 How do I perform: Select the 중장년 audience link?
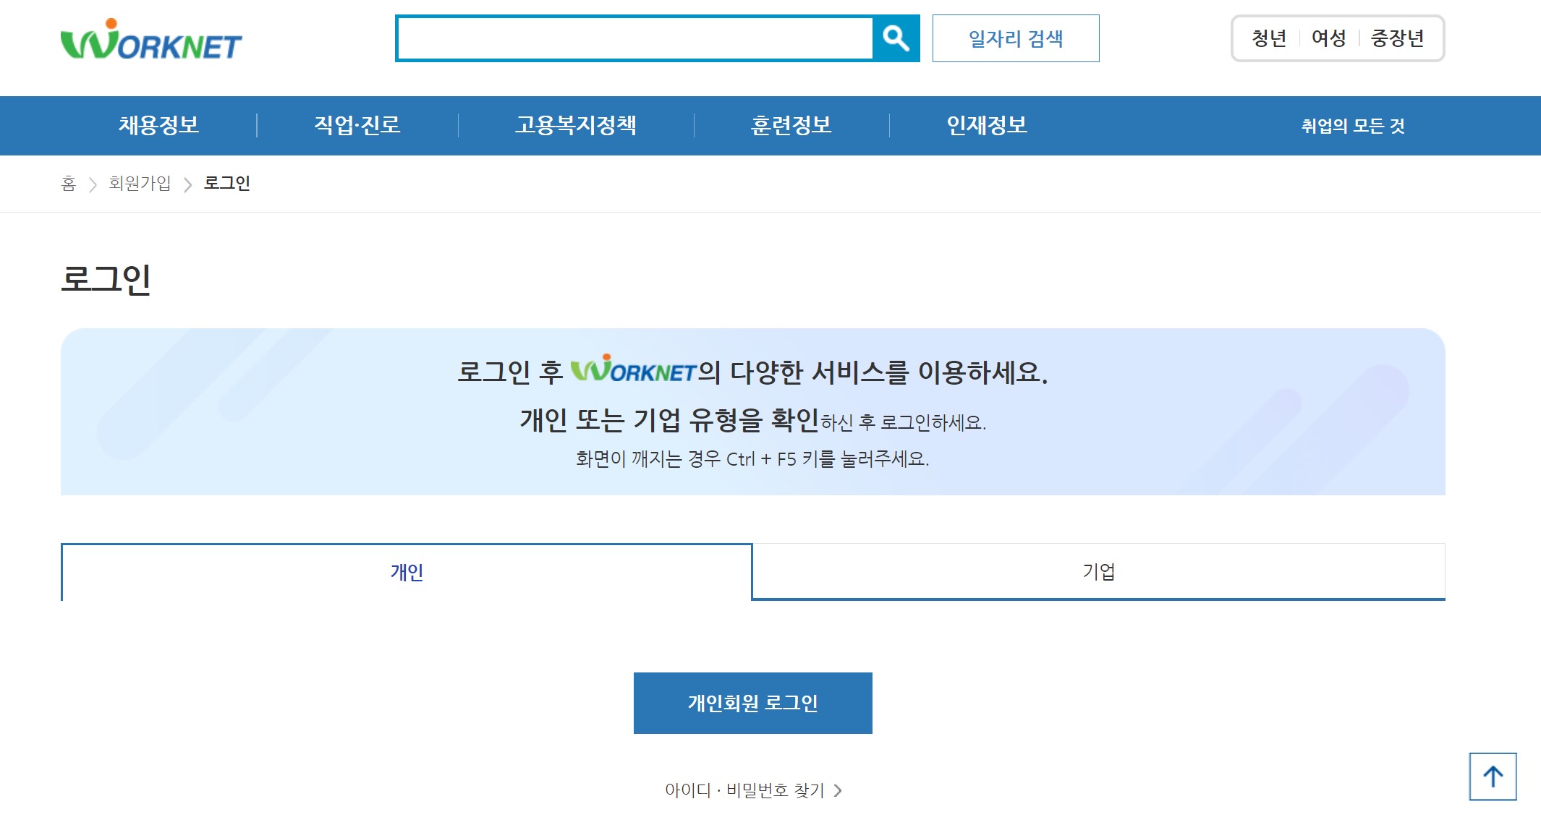tap(1397, 38)
